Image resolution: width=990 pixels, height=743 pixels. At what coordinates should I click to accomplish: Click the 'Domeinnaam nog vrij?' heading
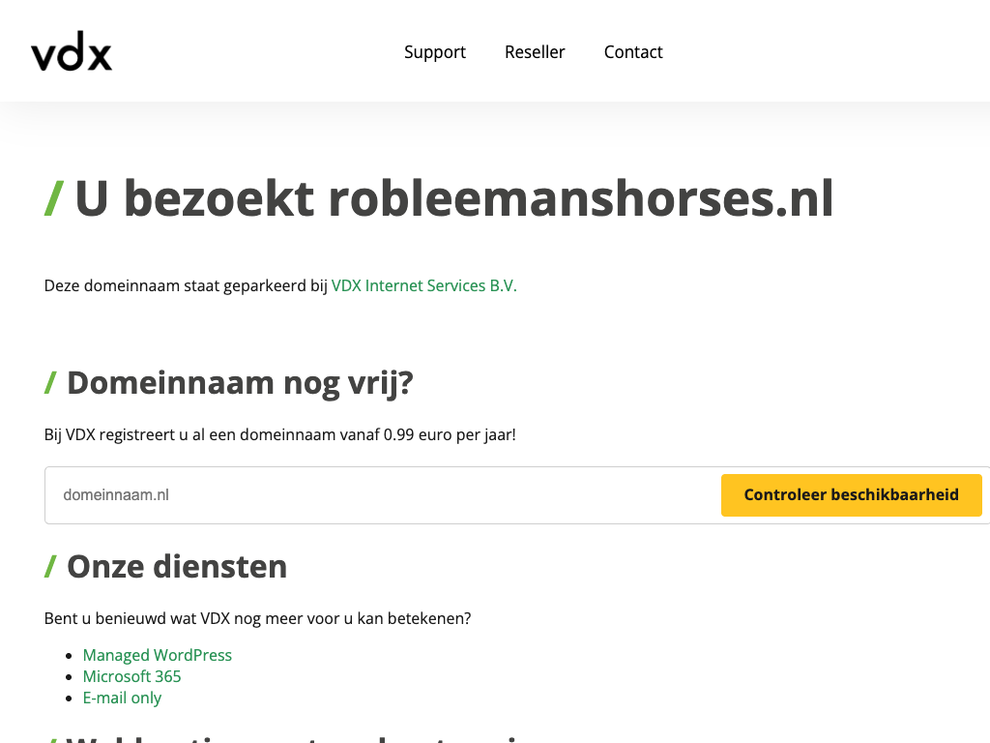(239, 383)
